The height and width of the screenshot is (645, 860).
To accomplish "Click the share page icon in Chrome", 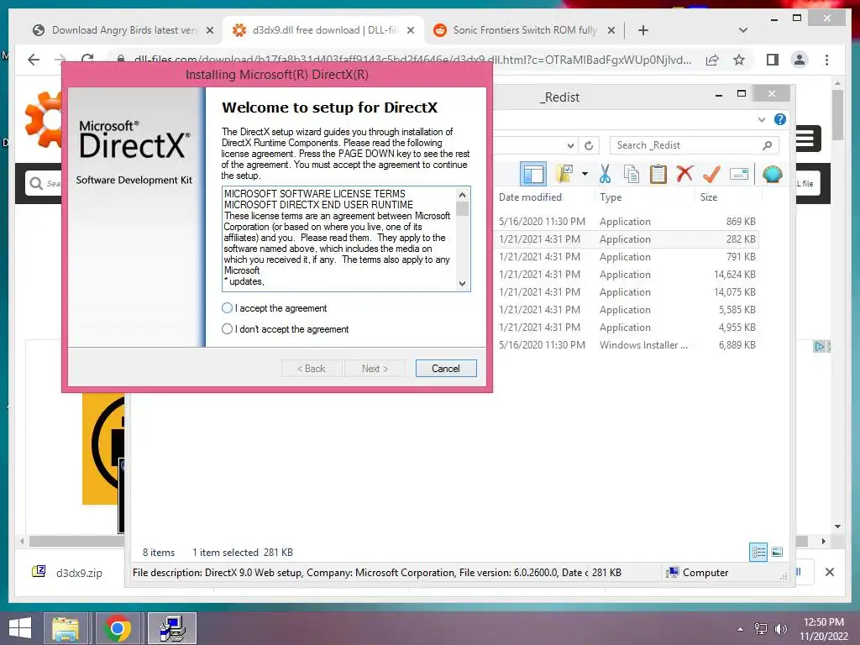I will coord(712,60).
